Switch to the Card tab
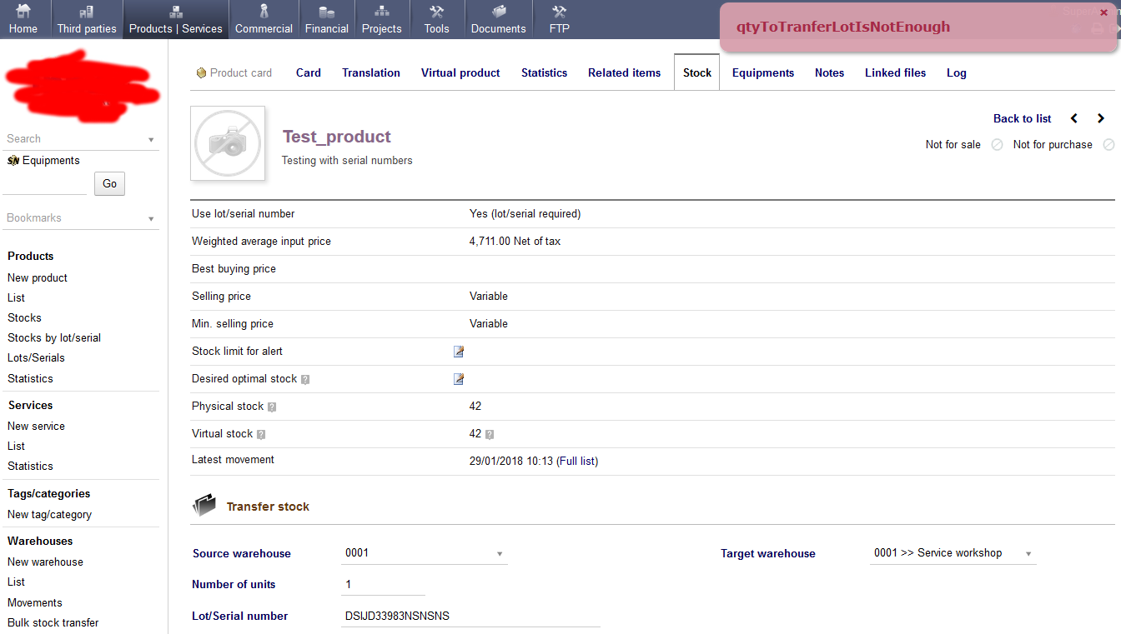Viewport: 1121px width, 634px height. pos(309,73)
